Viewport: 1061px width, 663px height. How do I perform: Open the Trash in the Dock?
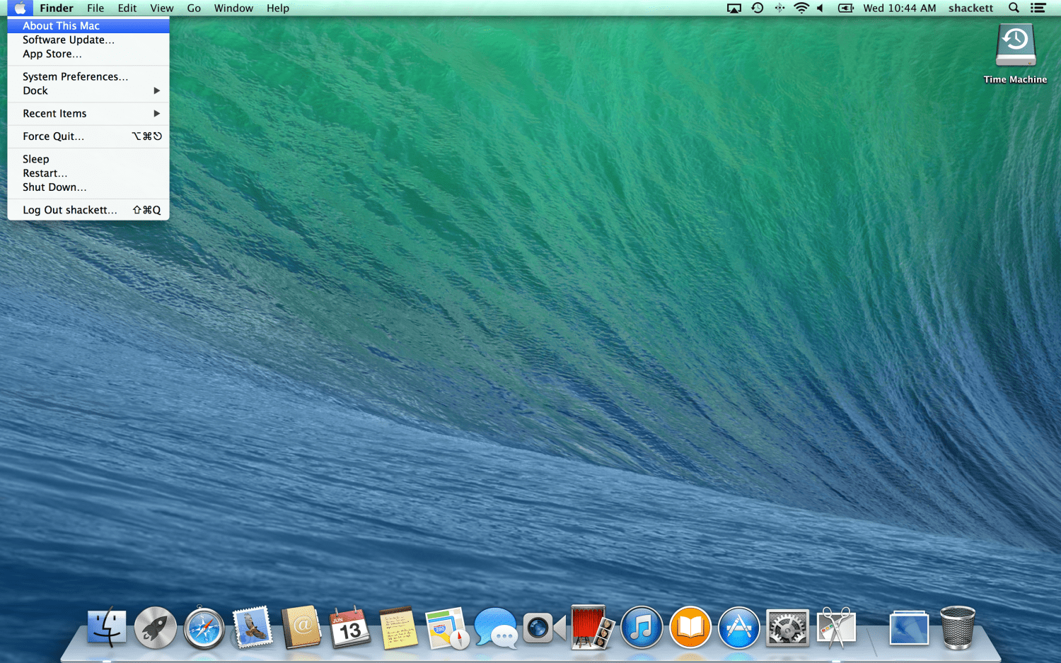(957, 628)
